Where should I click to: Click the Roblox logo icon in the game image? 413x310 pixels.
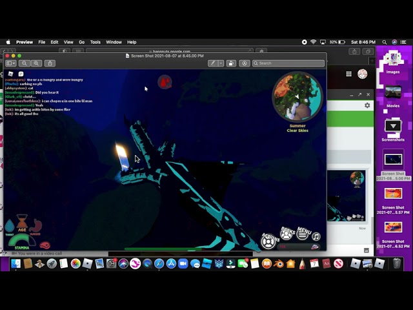pyautogui.click(x=10, y=74)
